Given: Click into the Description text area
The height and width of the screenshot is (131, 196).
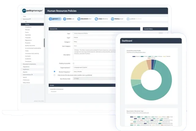Looking at the screenshot, I should 94,55.
